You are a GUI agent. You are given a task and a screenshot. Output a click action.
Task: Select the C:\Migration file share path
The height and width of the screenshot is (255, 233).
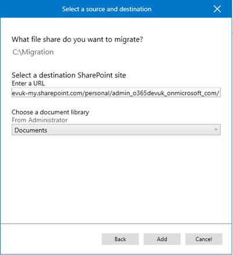[x=33, y=52]
